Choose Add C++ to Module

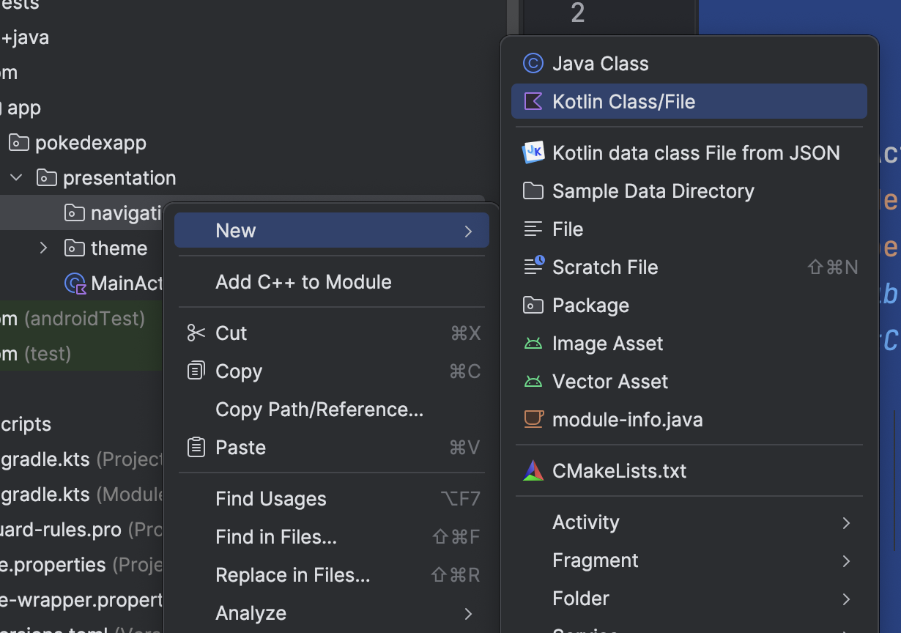pyautogui.click(x=303, y=282)
